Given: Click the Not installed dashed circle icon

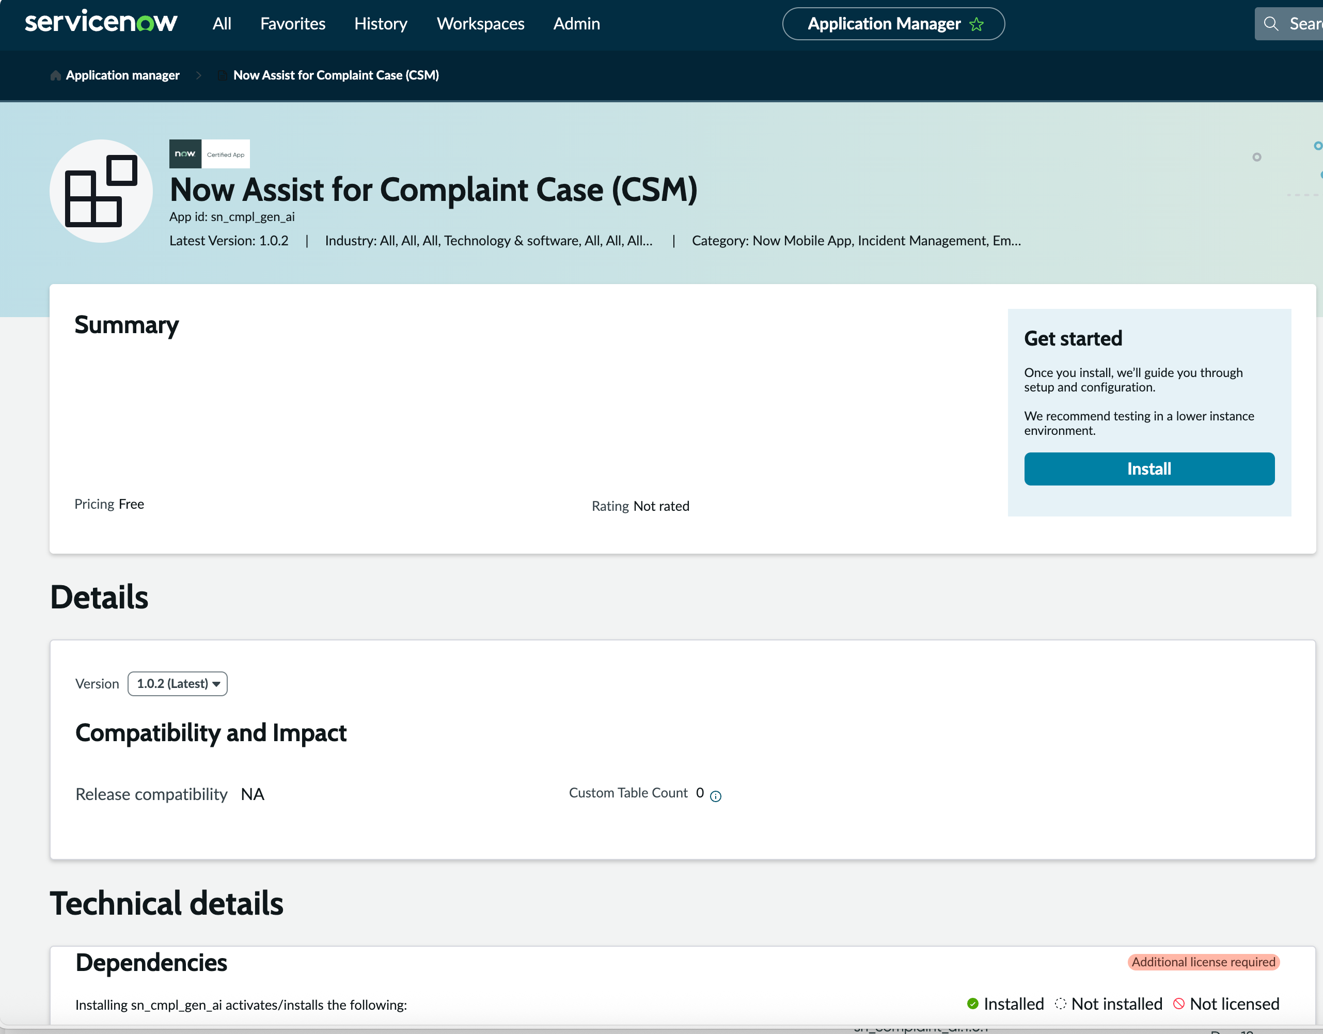Looking at the screenshot, I should point(1060,1004).
